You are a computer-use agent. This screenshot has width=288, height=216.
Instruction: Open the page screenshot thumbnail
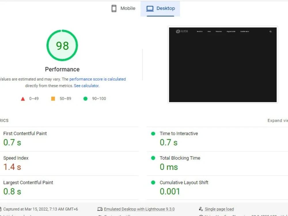click(x=223, y=65)
